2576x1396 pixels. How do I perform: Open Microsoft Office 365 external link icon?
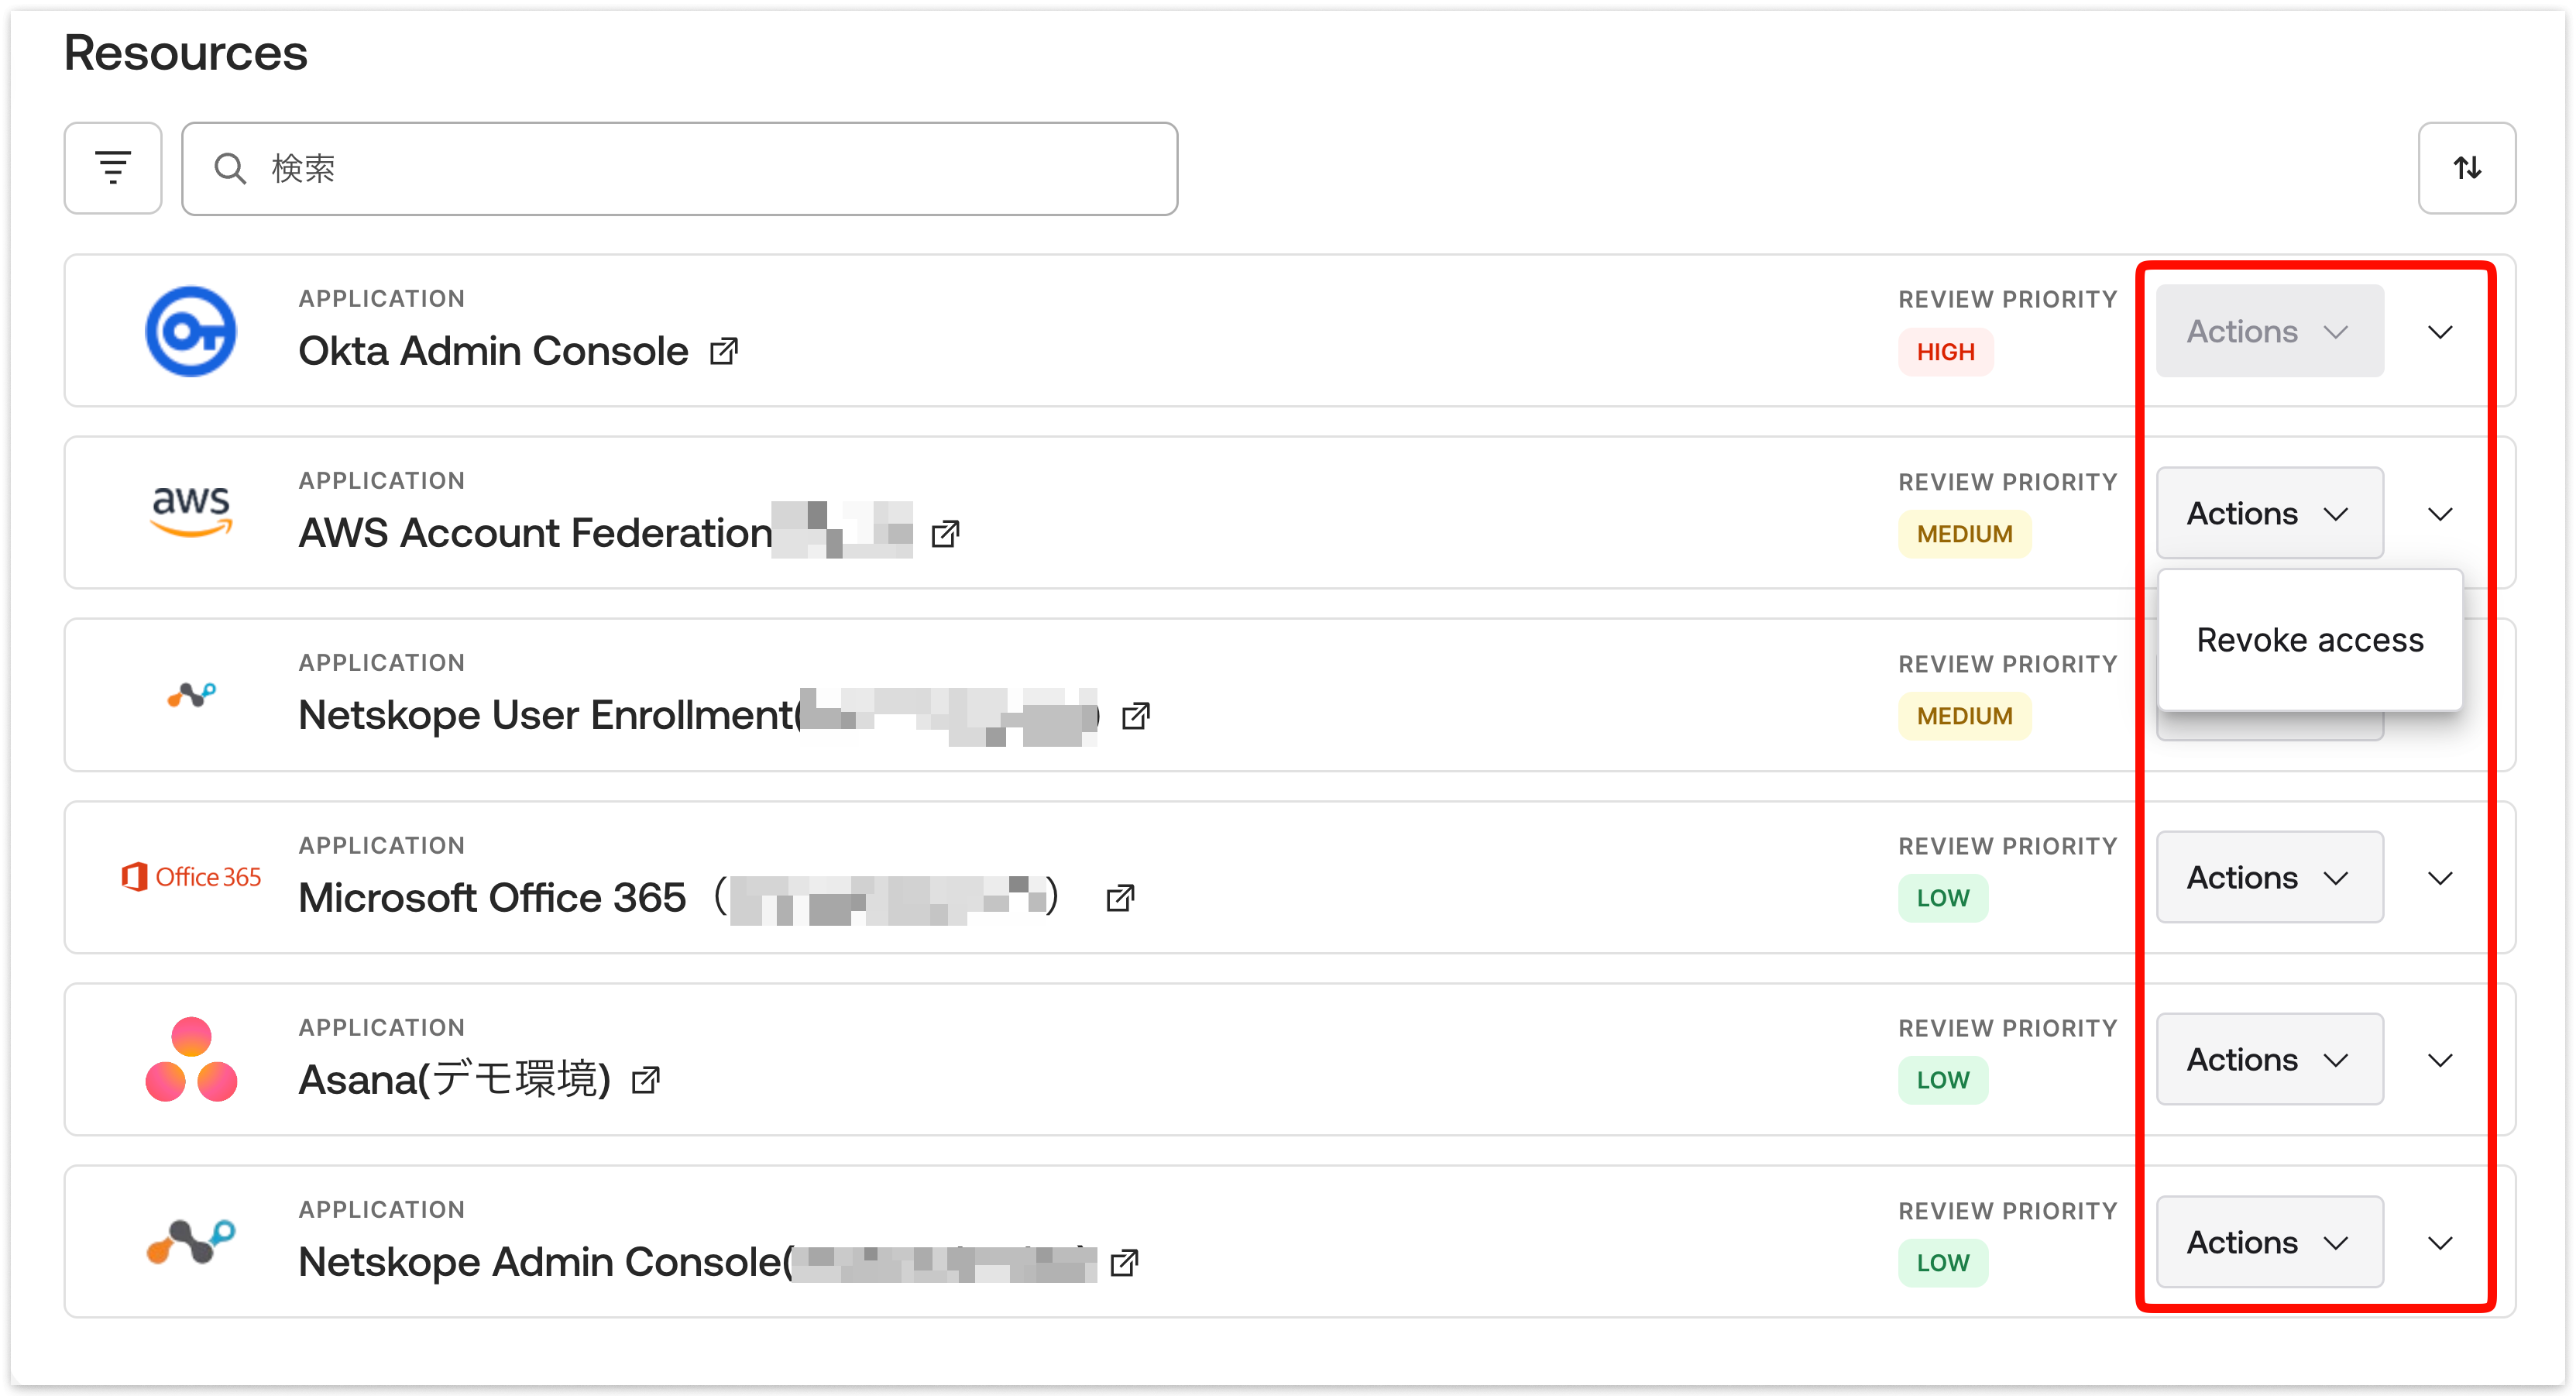click(1120, 897)
